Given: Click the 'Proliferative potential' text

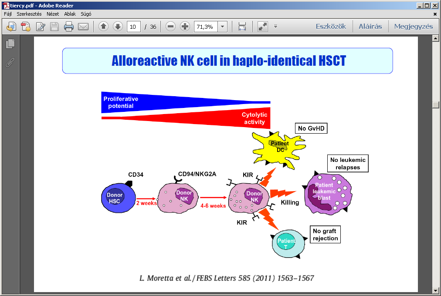Looking at the screenshot, I should coord(121,102).
